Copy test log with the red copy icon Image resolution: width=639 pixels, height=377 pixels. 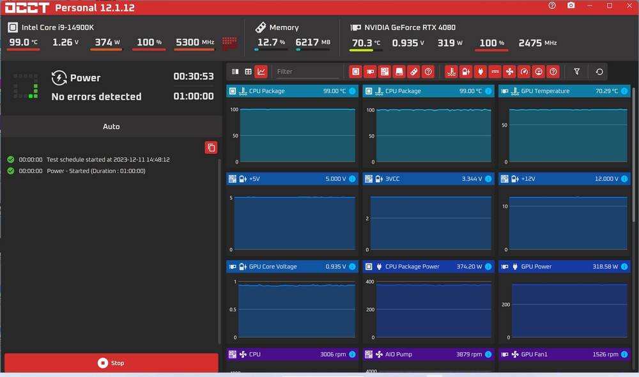(211, 148)
